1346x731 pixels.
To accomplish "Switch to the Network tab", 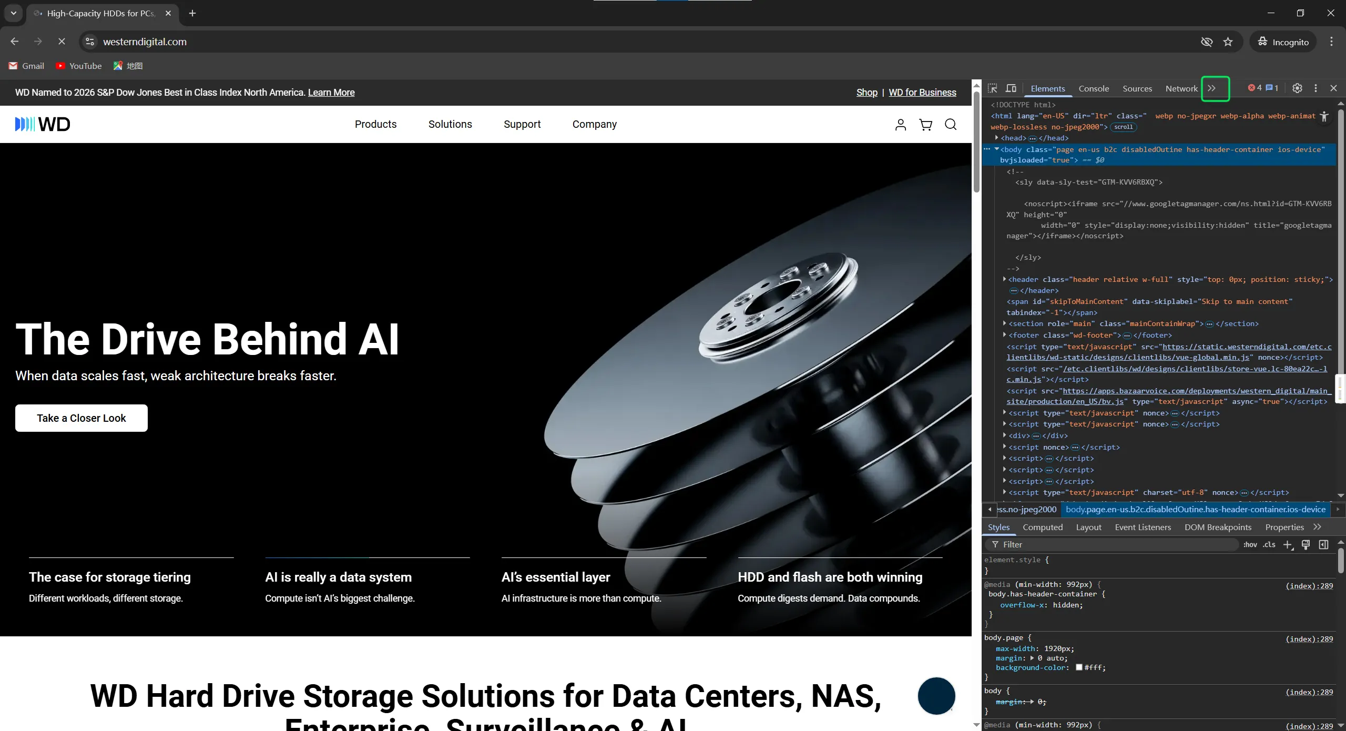I will coord(1181,88).
